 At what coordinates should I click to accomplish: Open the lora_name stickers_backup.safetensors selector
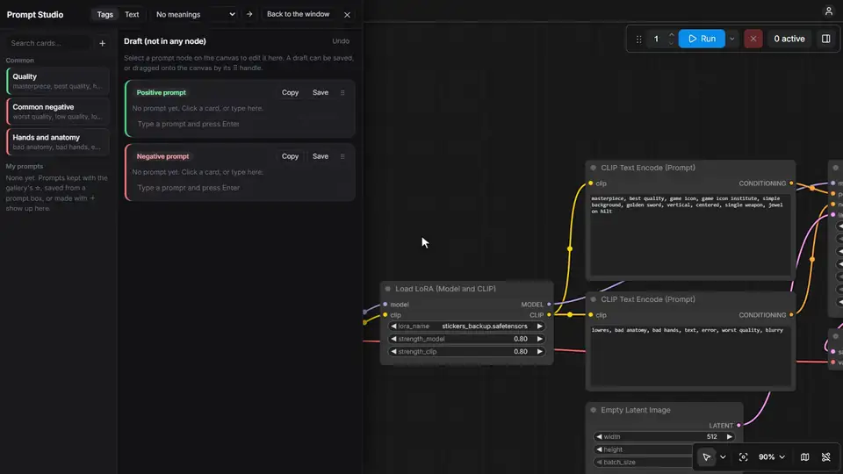point(466,327)
